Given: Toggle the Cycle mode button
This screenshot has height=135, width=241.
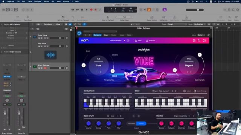Looking at the screenshot, I should pyautogui.click(x=100, y=10).
